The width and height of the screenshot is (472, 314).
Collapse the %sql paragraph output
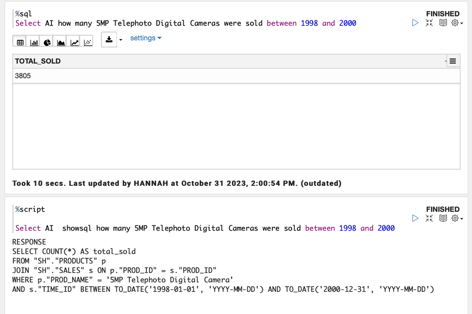tap(429, 22)
